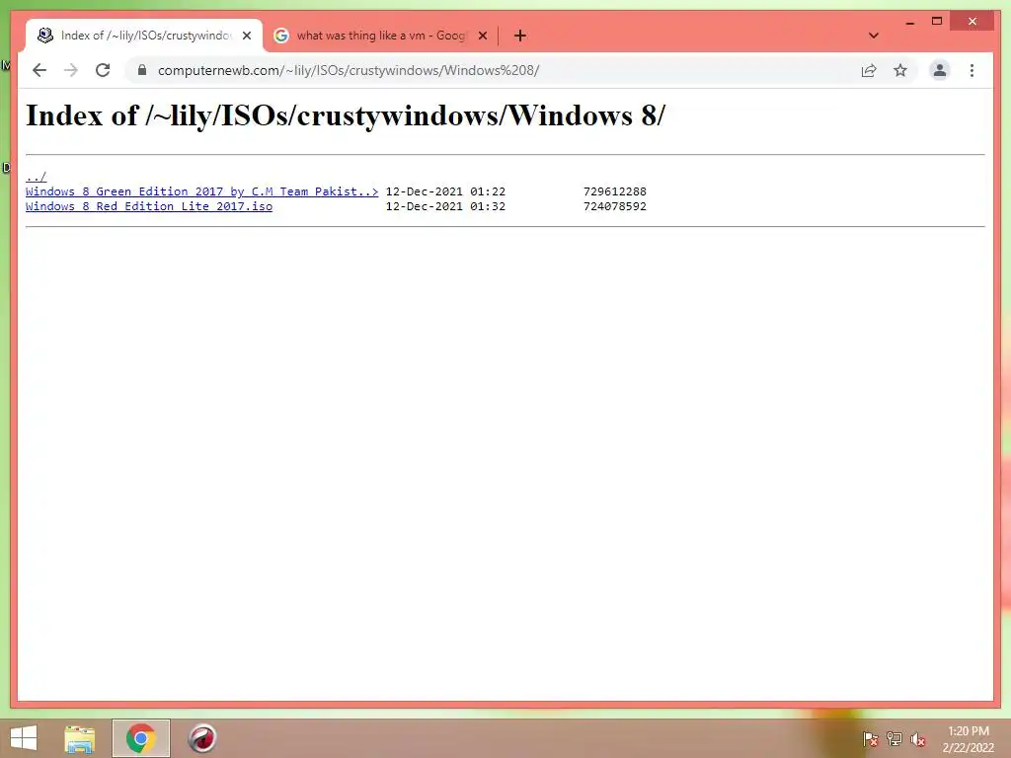The height and width of the screenshot is (758, 1011).
Task: Minimize the Chrome window
Action: tap(909, 22)
